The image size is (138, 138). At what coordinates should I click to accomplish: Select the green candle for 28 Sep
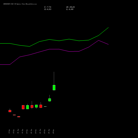tap(50, 100)
